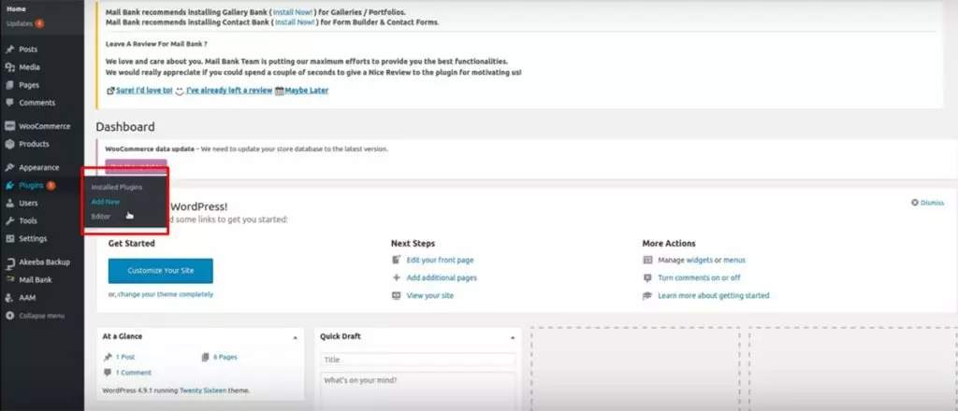Image resolution: width=958 pixels, height=411 pixels.
Task: Open the Media menu item
Action: pos(29,67)
